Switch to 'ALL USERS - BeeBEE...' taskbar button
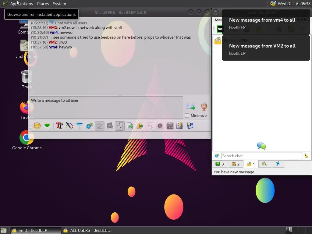 tap(87, 230)
